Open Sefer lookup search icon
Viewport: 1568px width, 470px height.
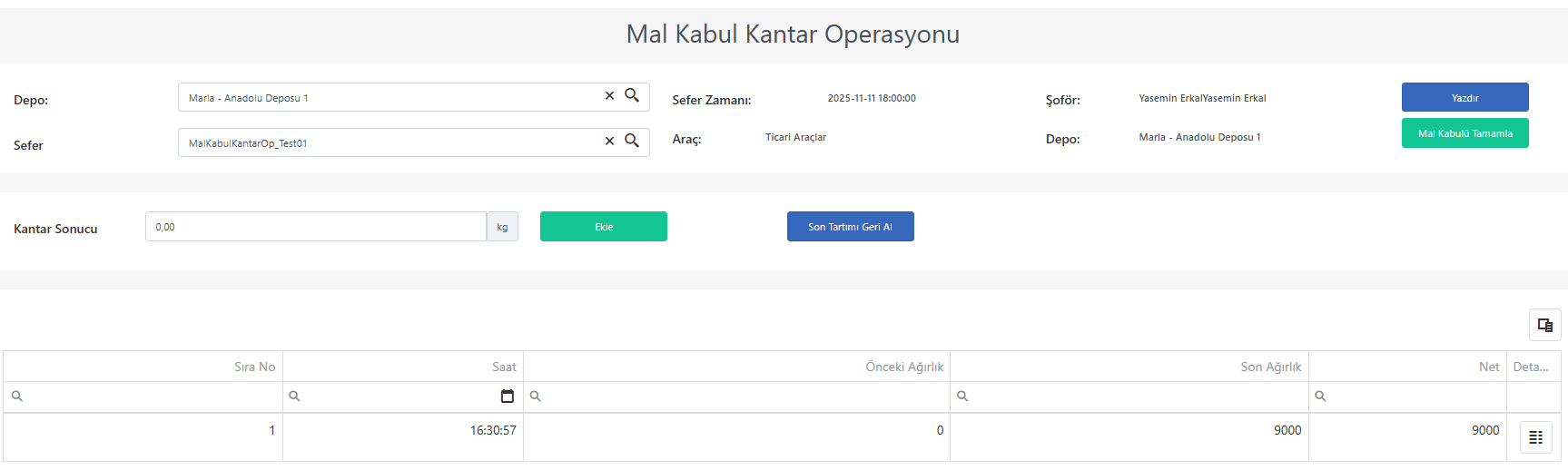point(632,141)
